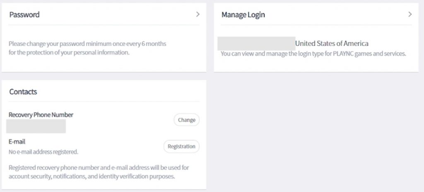Click the Recovery Phone Number label
Image resolution: width=424 pixels, height=192 pixels.
(41, 115)
